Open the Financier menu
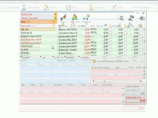 96,8
